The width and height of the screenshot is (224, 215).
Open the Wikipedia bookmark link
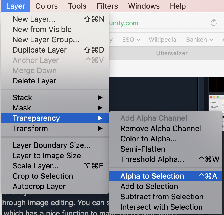pos(162,40)
